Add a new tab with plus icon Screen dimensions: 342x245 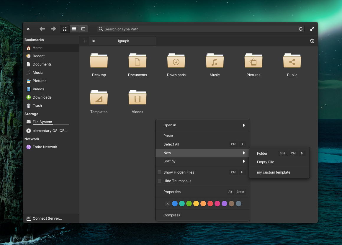click(x=84, y=41)
